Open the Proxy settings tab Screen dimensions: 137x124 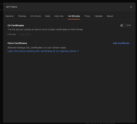(87, 16)
